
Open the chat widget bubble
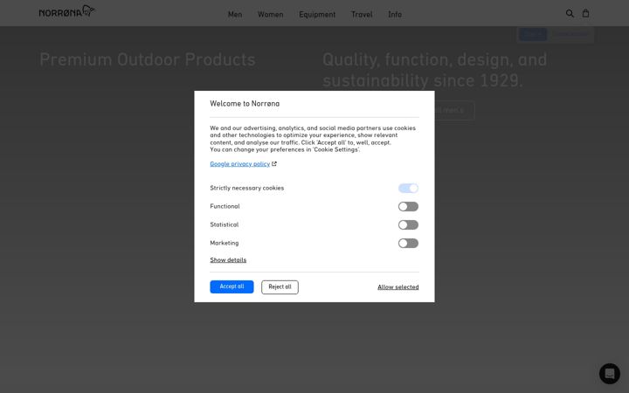click(610, 374)
